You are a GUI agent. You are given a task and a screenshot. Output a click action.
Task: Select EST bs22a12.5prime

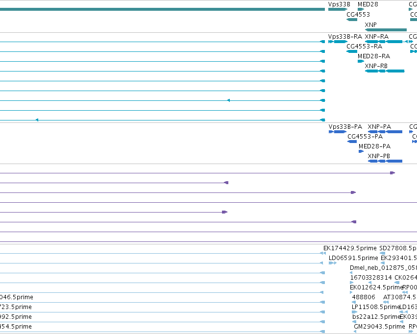pos(376,317)
